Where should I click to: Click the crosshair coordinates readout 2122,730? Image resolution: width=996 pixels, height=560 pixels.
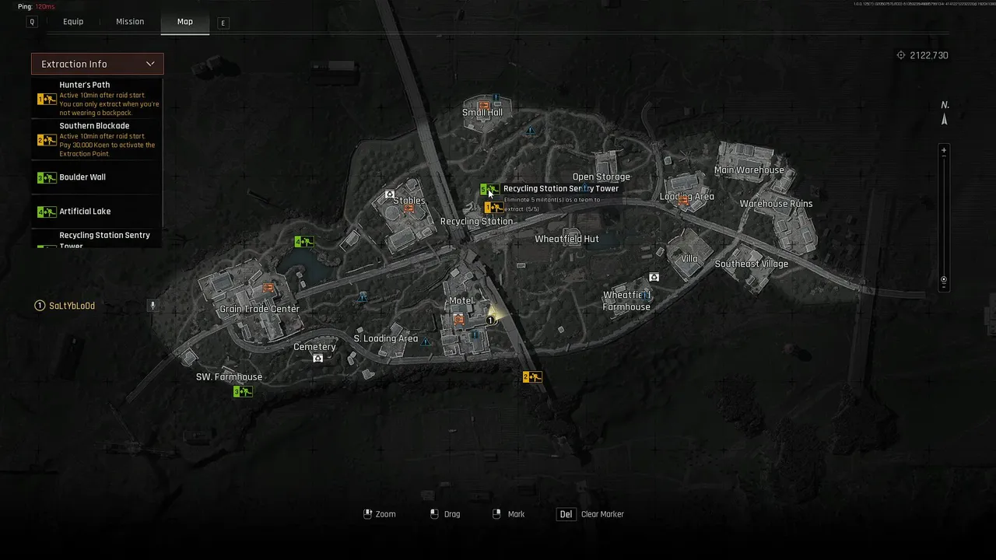tap(922, 55)
